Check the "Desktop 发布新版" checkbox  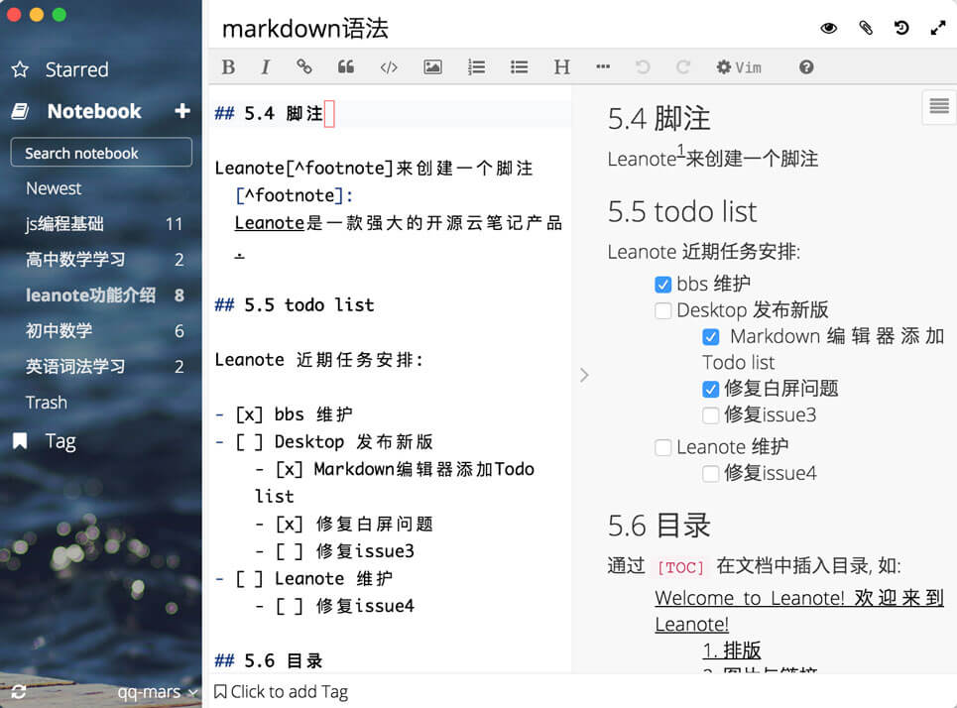(663, 310)
